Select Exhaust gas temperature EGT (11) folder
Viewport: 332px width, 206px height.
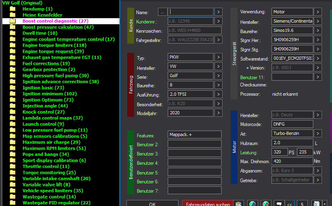[62, 57]
